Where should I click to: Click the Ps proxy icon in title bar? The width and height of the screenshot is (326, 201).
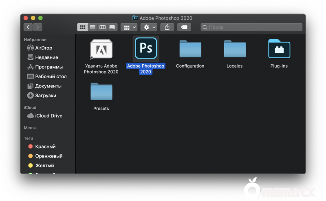[x=135, y=18]
